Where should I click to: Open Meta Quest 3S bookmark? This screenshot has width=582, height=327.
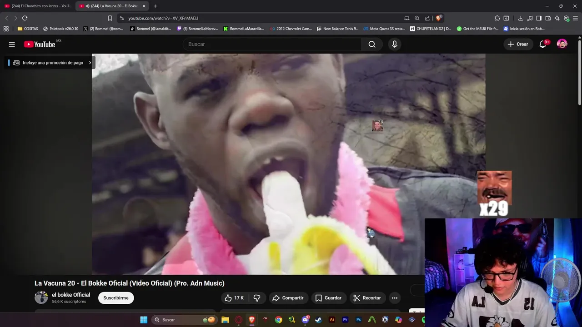pyautogui.click(x=384, y=29)
